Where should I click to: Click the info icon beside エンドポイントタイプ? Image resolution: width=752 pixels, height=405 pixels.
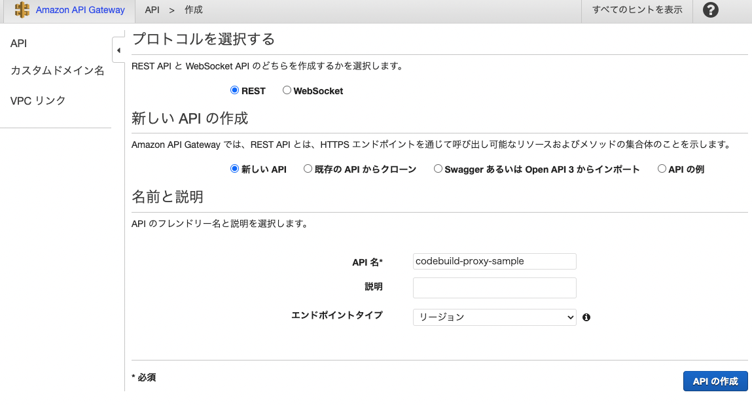point(586,317)
